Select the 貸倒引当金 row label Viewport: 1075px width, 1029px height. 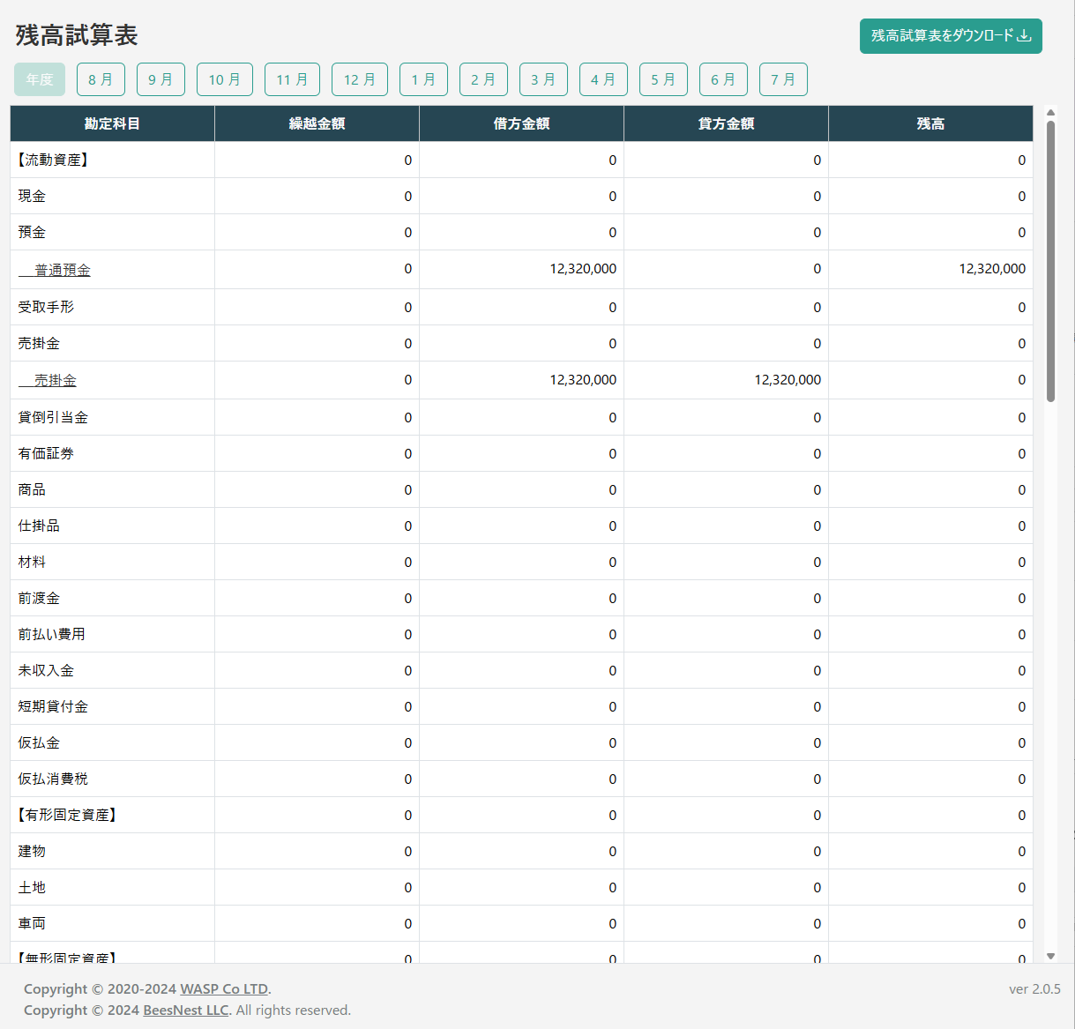(x=53, y=417)
